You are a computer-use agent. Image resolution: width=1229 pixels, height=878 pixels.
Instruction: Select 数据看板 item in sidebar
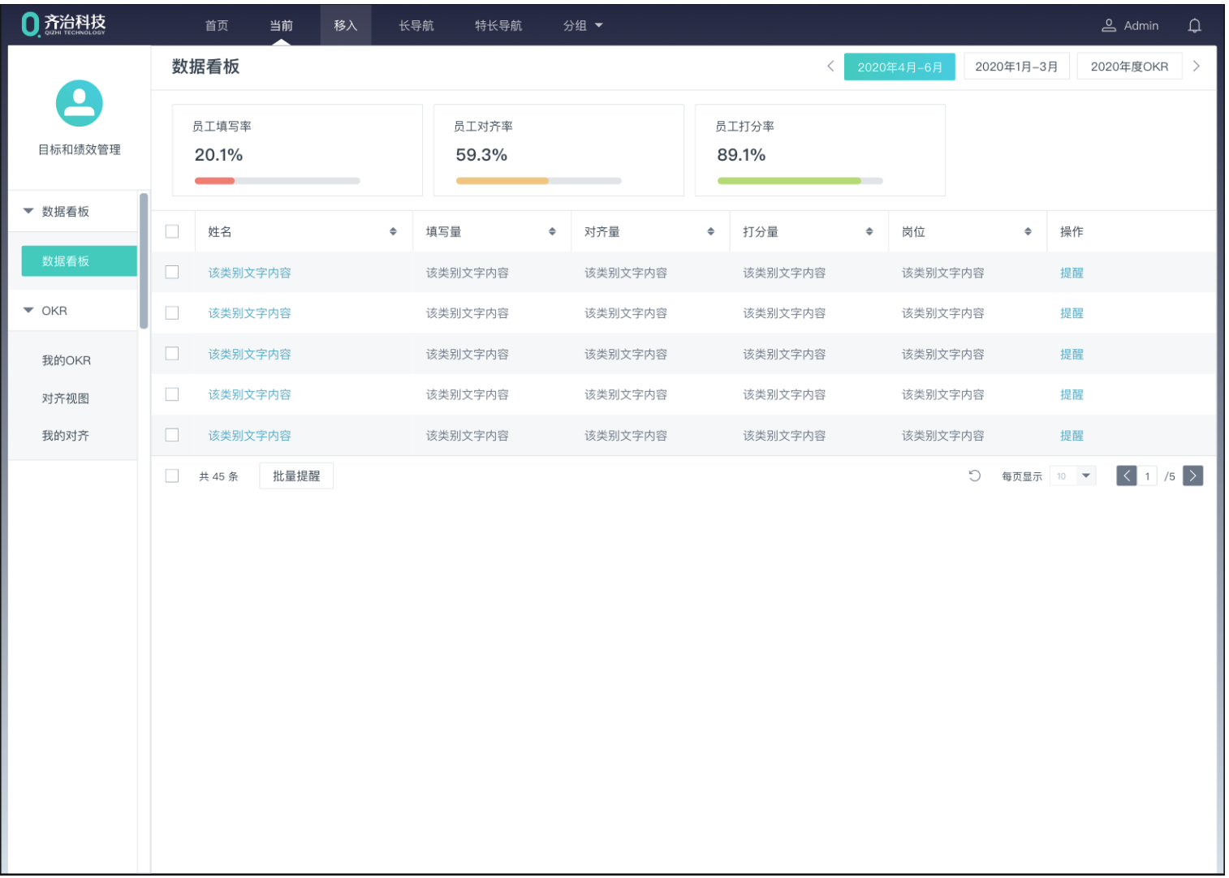pos(79,261)
